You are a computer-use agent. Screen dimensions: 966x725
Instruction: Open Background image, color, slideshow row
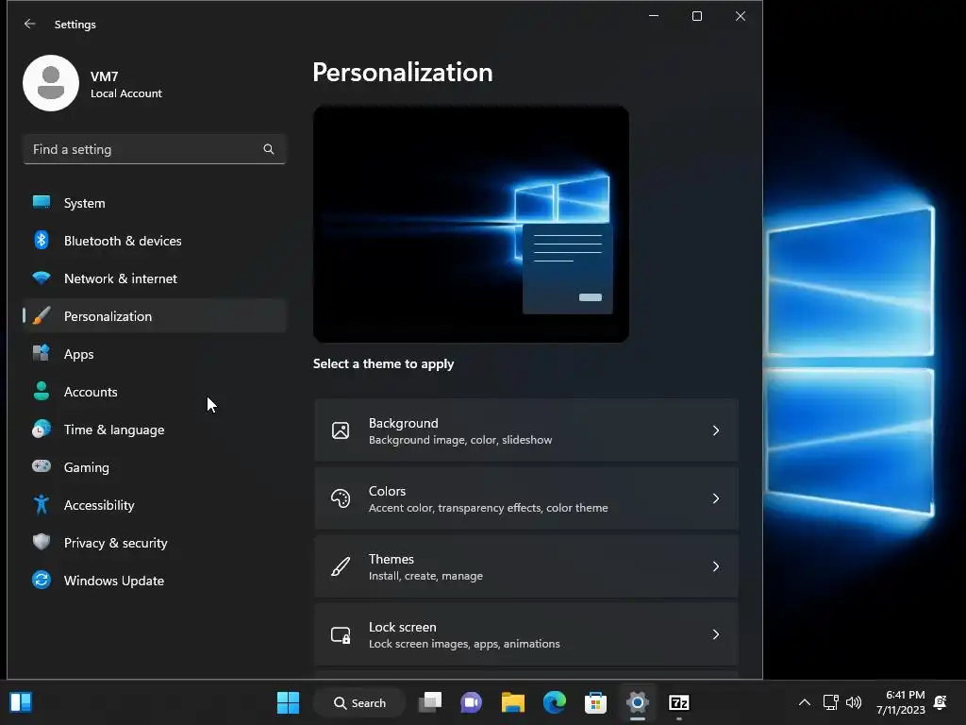(526, 430)
